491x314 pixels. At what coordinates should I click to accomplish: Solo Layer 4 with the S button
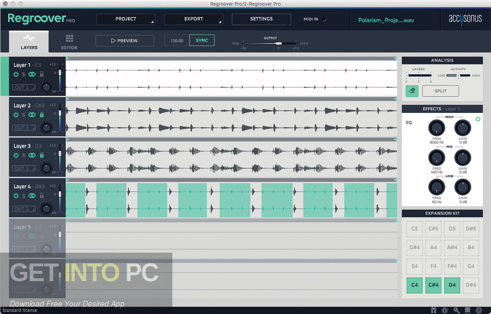(x=24, y=196)
